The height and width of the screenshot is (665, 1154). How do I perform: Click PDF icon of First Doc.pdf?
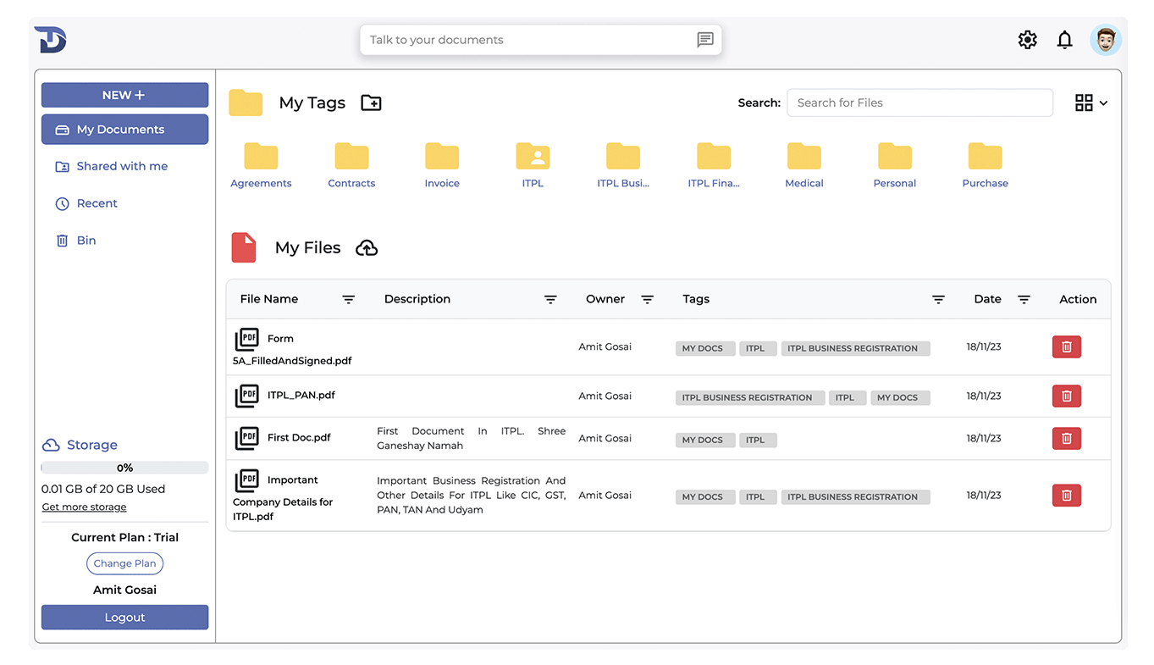pyautogui.click(x=246, y=438)
